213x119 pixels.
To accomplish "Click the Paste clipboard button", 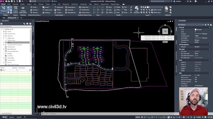I will pos(166,9).
